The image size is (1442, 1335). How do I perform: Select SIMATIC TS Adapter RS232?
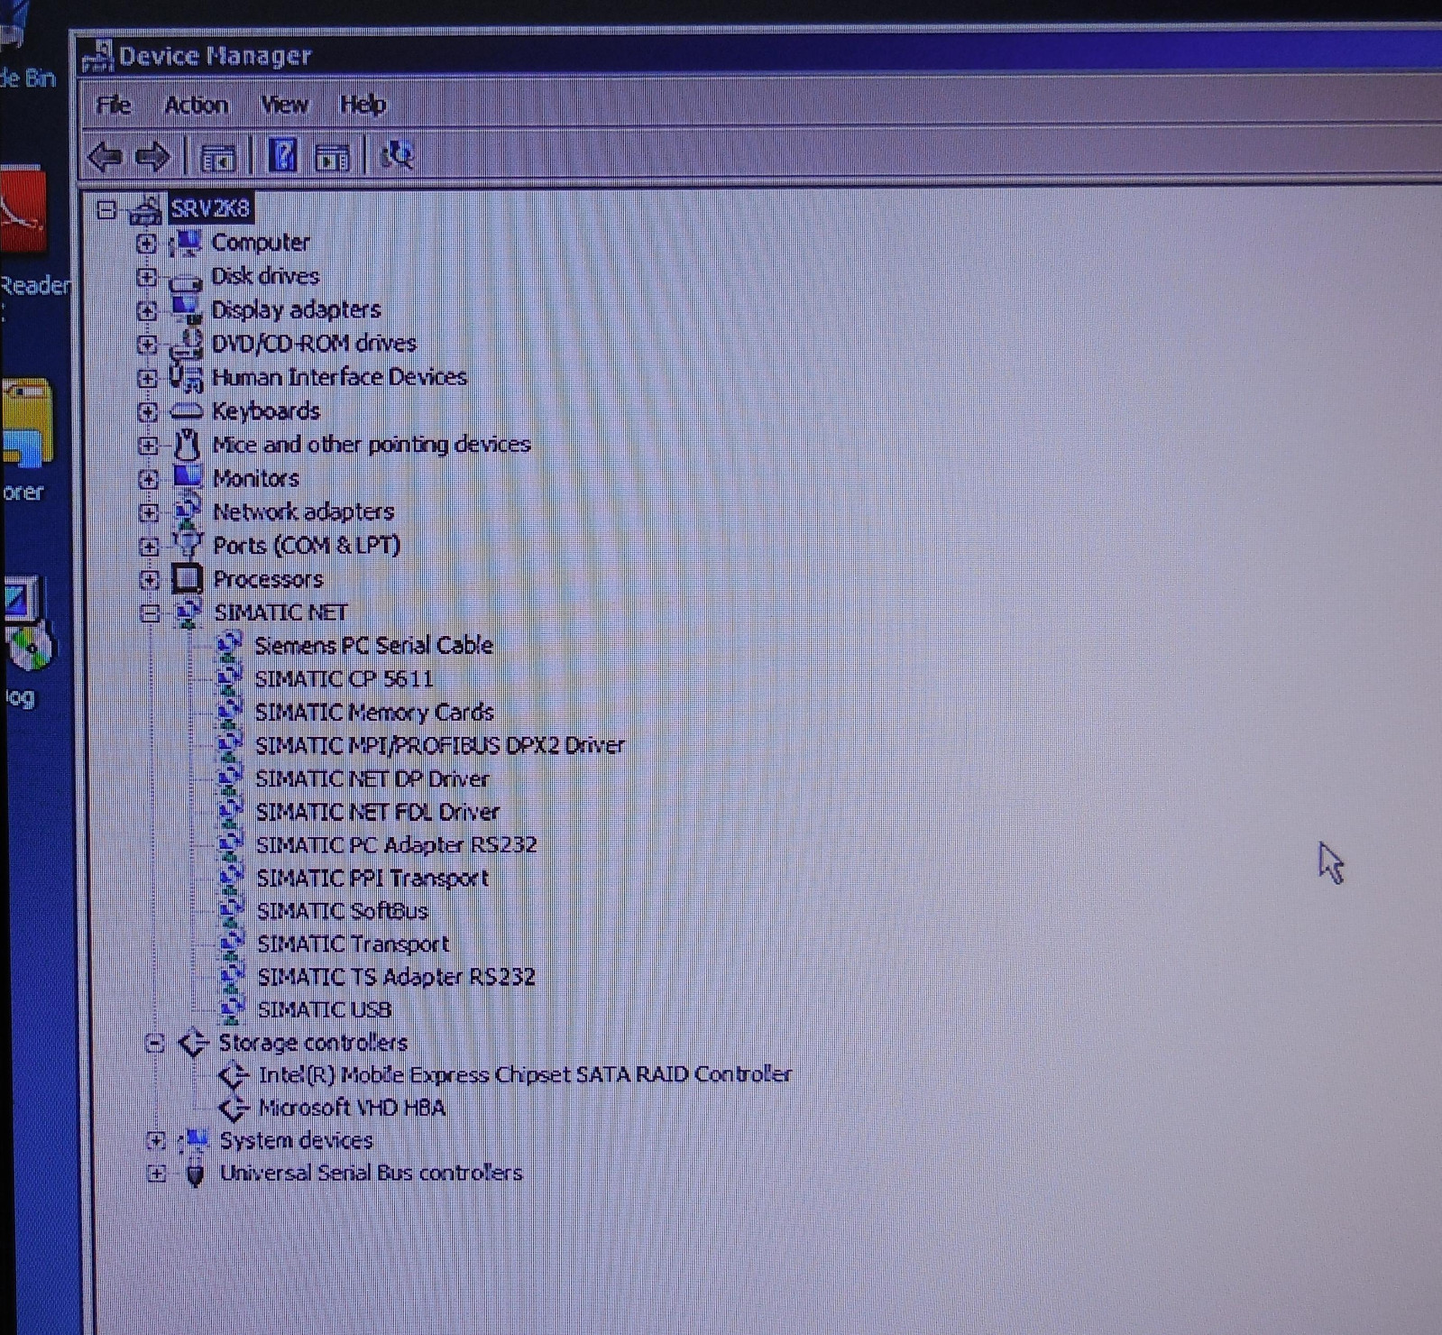397,977
